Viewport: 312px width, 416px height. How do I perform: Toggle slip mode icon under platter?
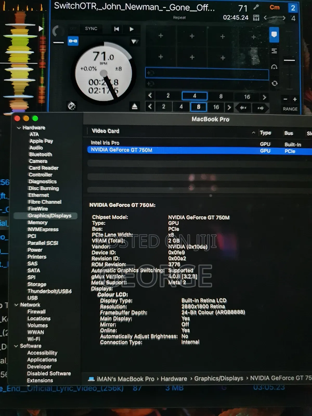point(71,106)
